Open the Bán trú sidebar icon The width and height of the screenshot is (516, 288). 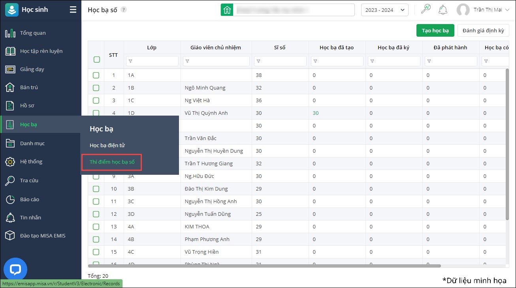(10, 88)
